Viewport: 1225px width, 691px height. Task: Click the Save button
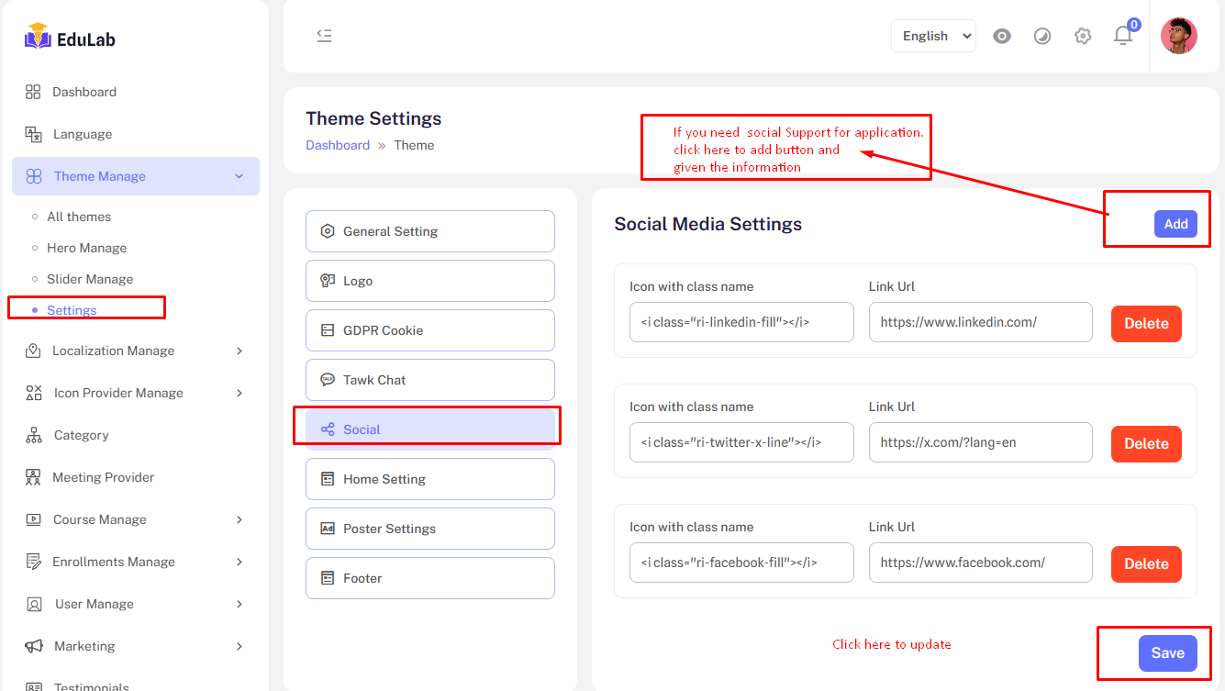(1167, 653)
